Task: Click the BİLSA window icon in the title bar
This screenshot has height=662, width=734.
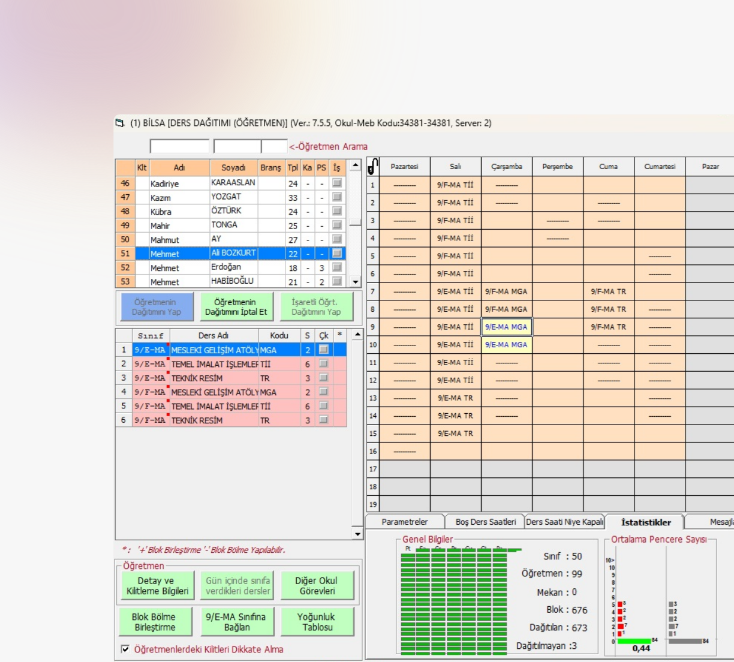Action: pyautogui.click(x=120, y=123)
